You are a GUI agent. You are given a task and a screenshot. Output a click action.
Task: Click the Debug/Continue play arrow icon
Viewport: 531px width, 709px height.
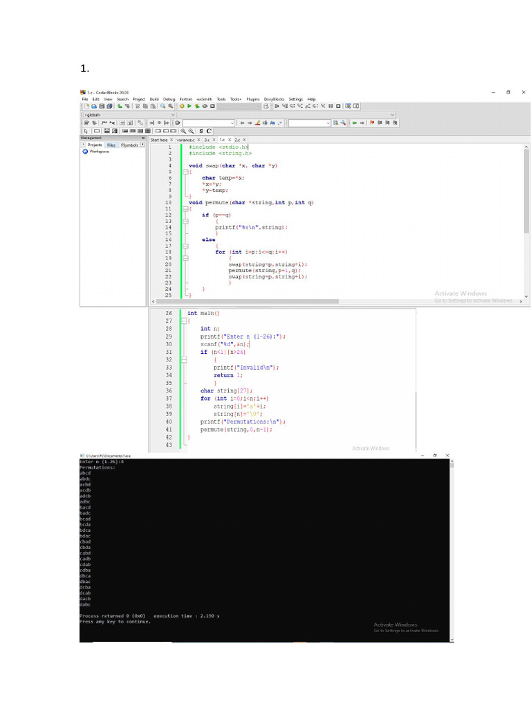[277, 107]
